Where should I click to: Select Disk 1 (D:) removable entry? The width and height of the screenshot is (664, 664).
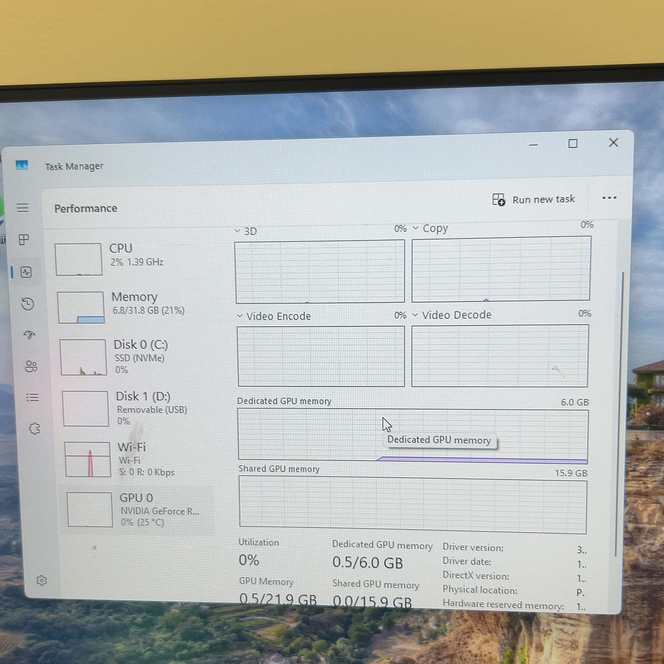click(x=137, y=408)
